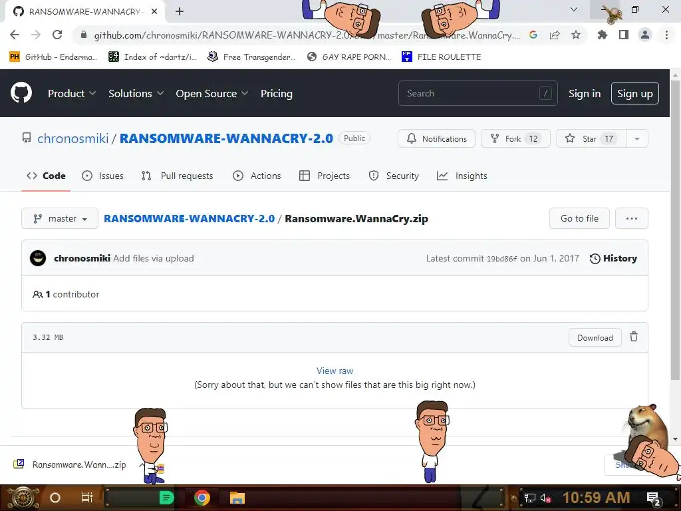Open RANSOMWARE-WANNACRY-2.0 repository title link
This screenshot has width=681, height=511.
(226, 138)
